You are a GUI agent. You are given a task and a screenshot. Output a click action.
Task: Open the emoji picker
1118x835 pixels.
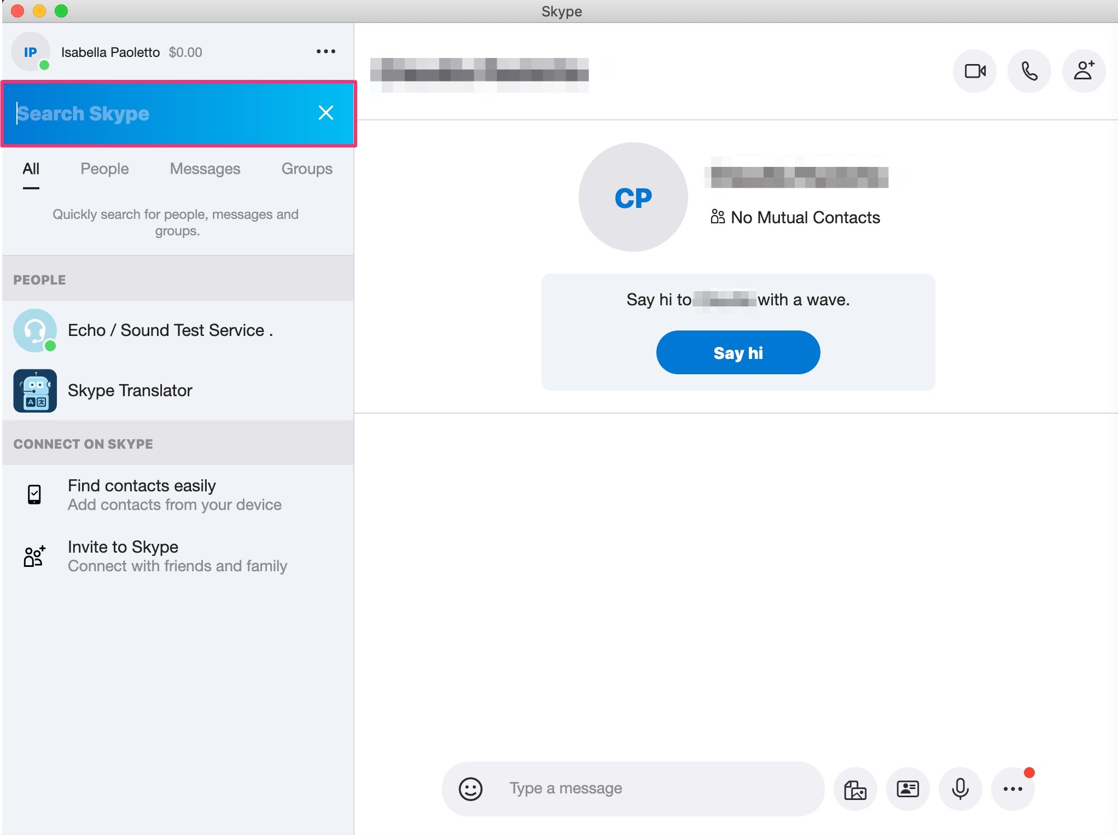[470, 788]
